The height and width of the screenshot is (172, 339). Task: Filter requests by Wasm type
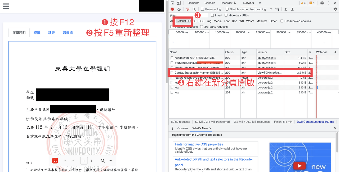250,21
